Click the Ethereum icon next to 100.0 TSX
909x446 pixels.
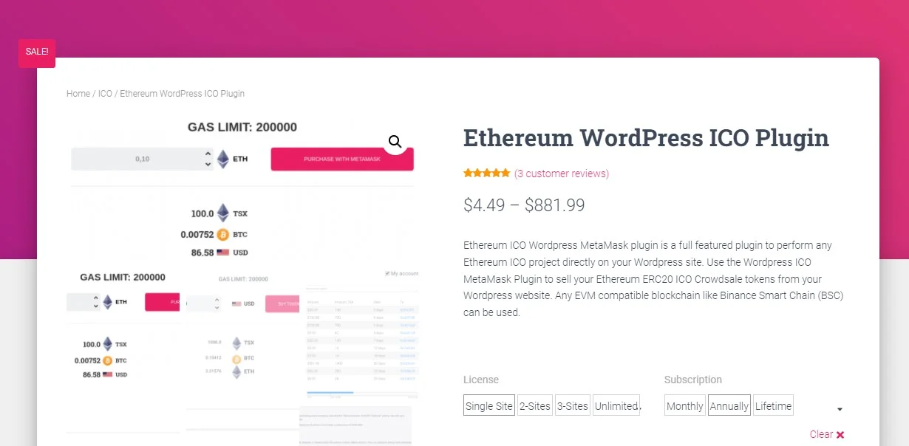pyautogui.click(x=222, y=213)
